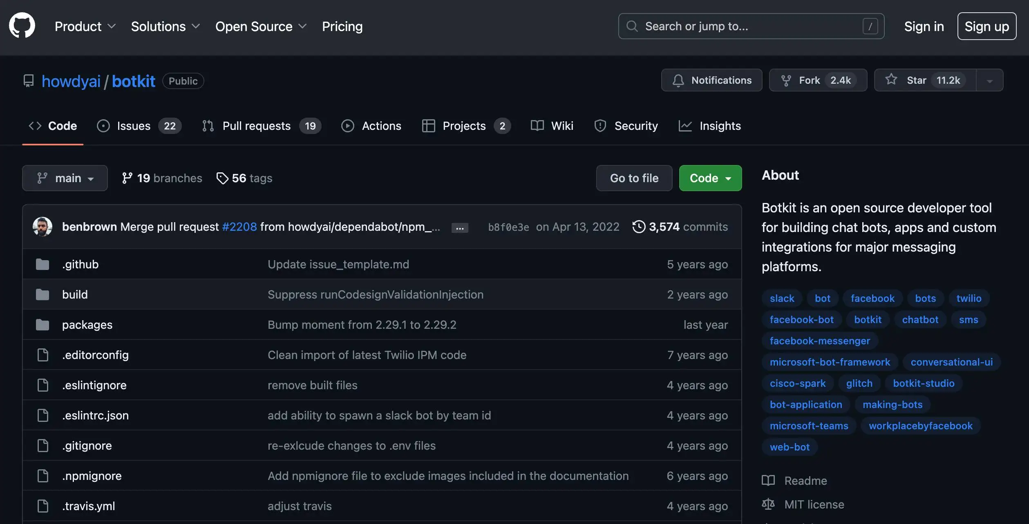
Task: Click the star icon to star botkit
Action: pos(891,80)
